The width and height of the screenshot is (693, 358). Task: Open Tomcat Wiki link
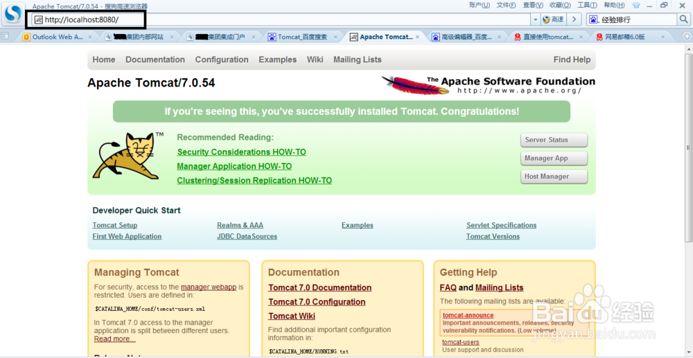tap(292, 316)
